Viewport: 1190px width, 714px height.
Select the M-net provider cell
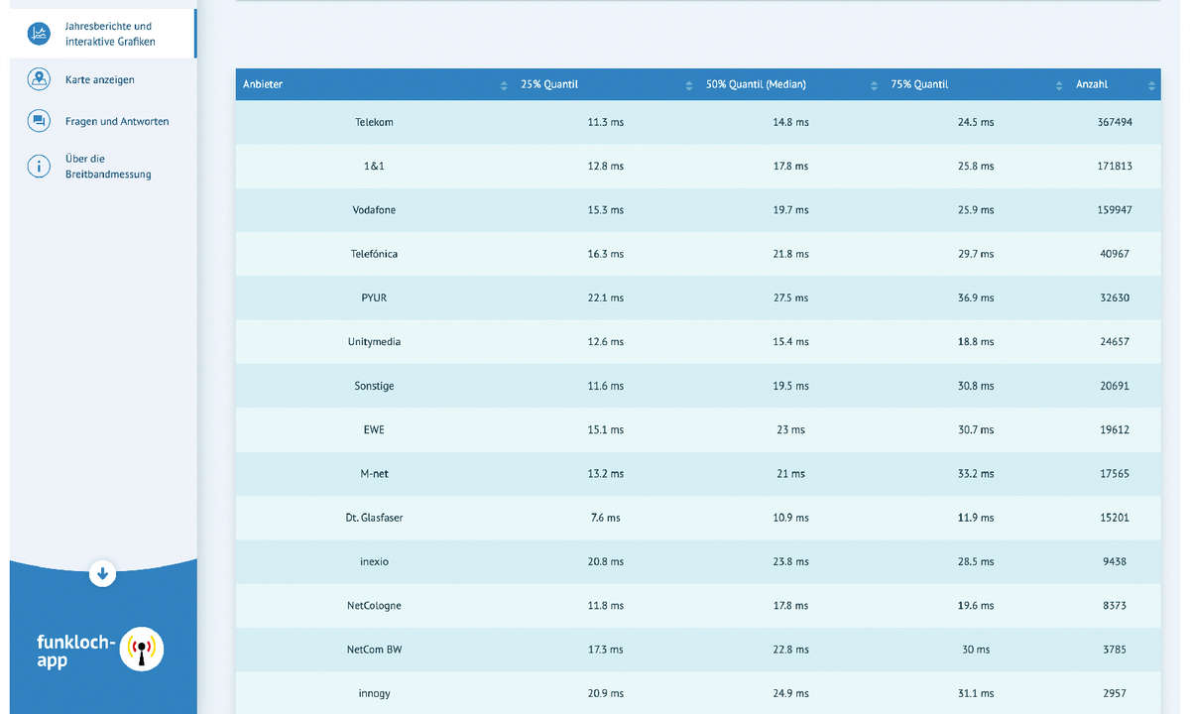[x=374, y=474]
